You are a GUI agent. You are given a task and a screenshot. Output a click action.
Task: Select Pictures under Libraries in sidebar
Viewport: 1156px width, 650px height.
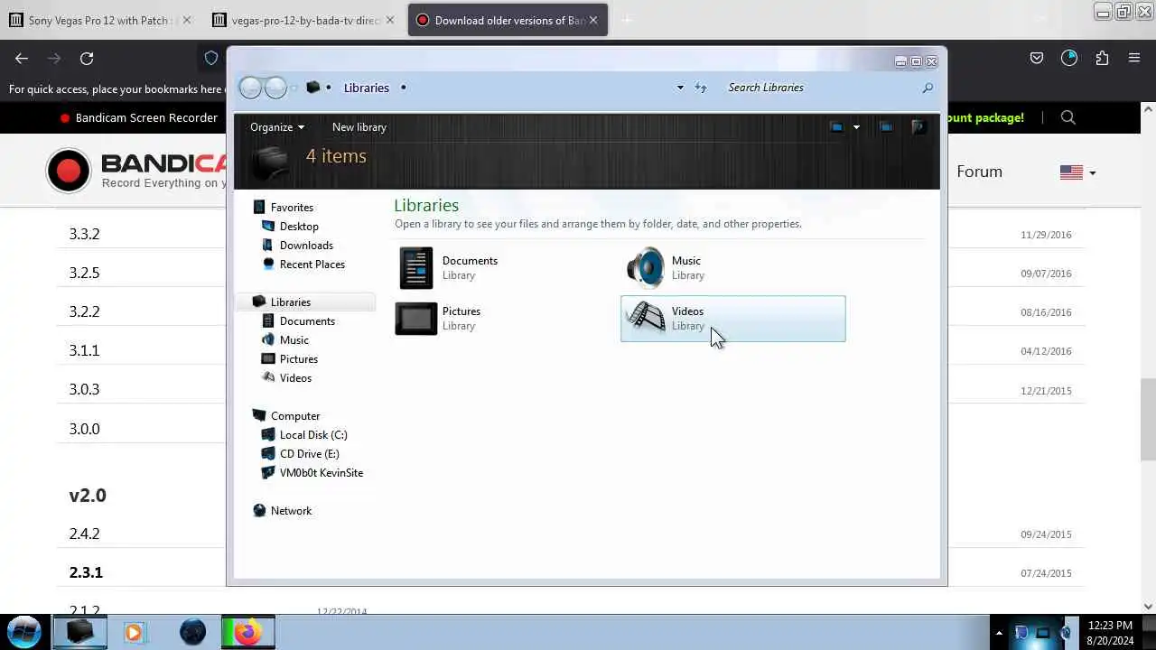[x=299, y=359]
